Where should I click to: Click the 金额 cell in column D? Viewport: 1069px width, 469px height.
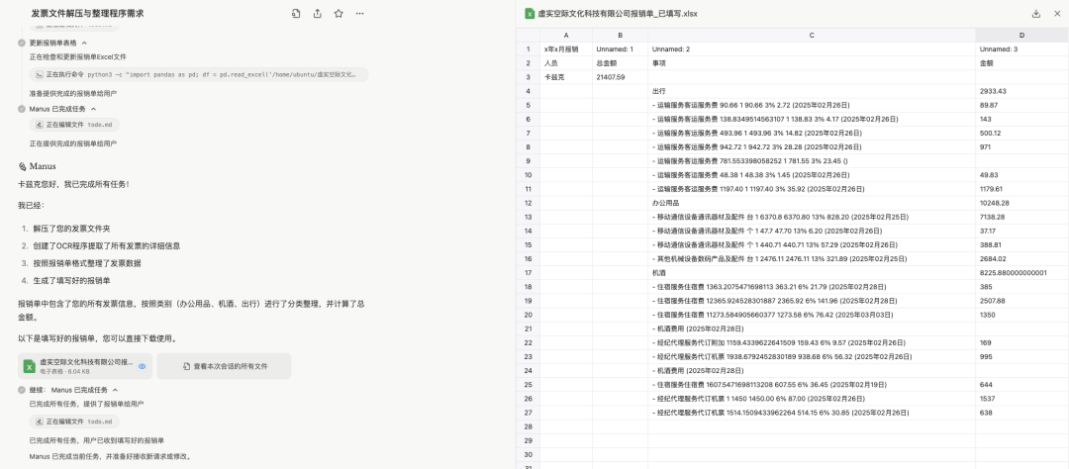(x=1021, y=62)
